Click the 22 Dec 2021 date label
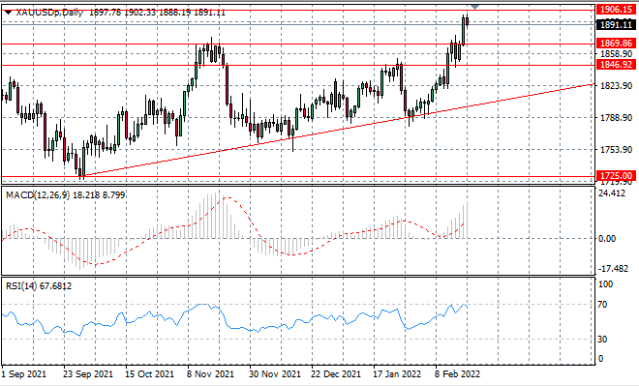 [x=336, y=373]
